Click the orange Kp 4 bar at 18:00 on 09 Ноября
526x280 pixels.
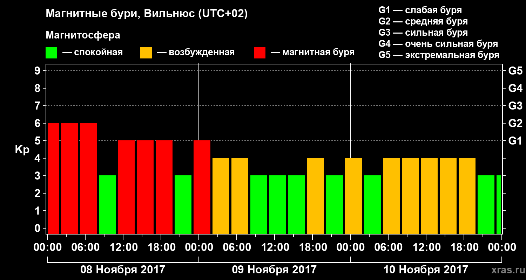(316, 196)
